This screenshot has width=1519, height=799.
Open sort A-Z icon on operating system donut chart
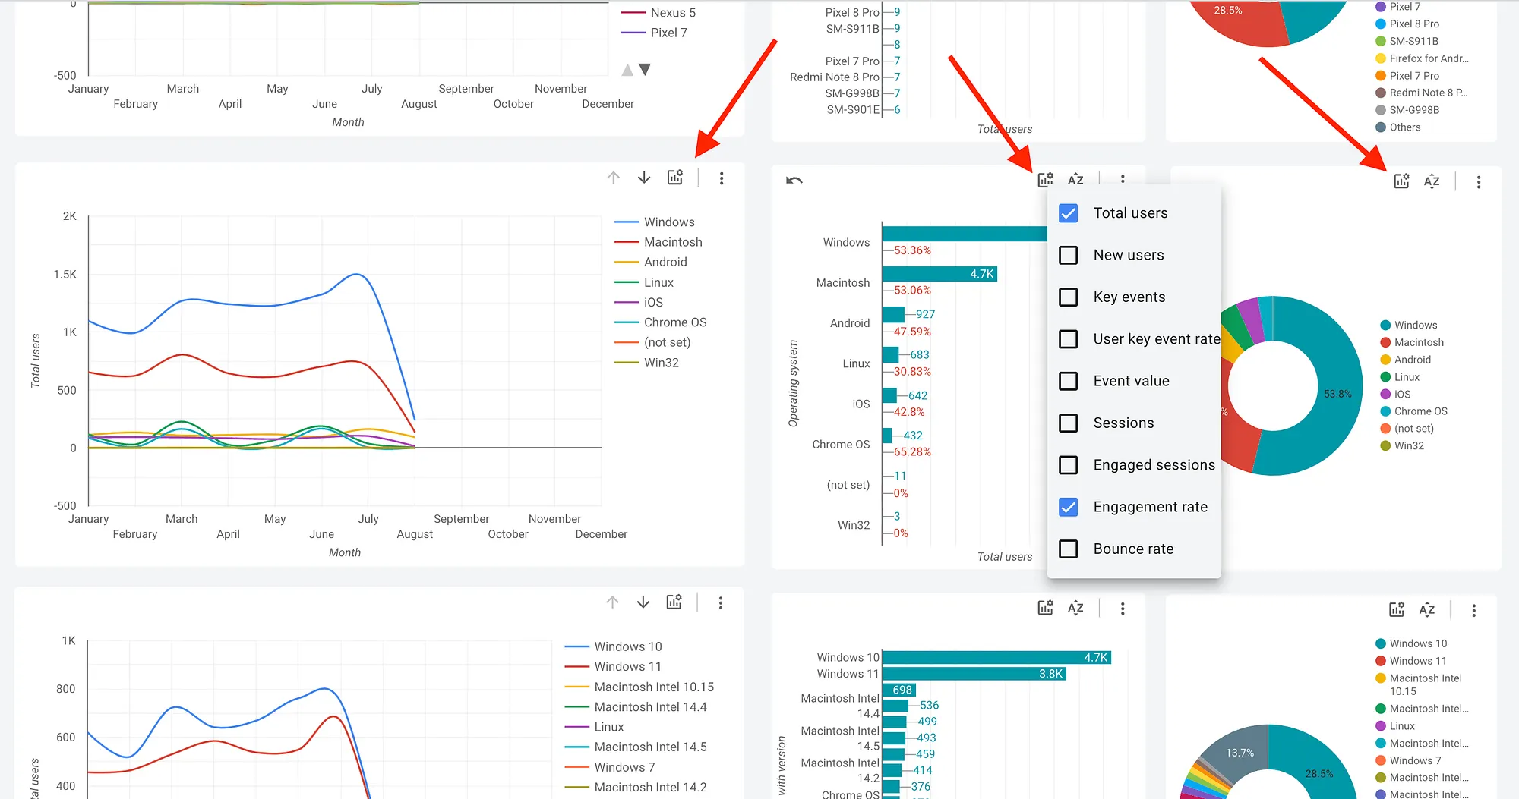[1432, 181]
